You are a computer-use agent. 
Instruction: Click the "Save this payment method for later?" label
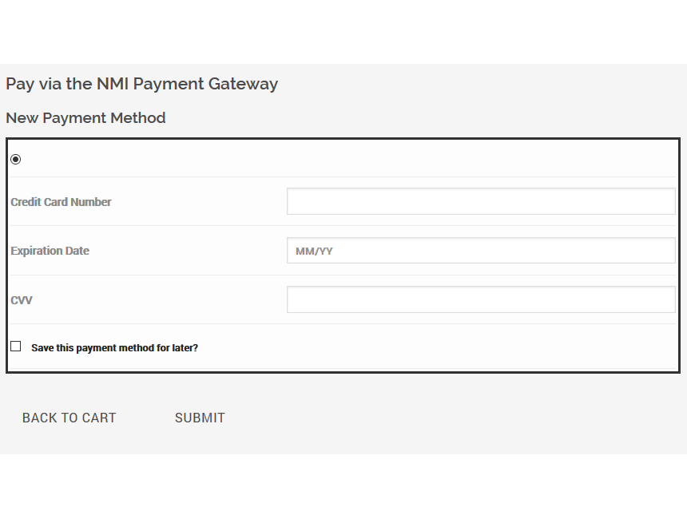click(x=114, y=348)
